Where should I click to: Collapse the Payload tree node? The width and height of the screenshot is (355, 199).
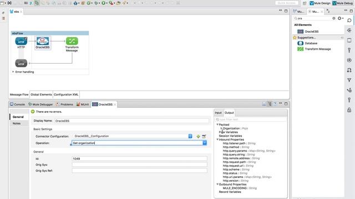click(217, 124)
